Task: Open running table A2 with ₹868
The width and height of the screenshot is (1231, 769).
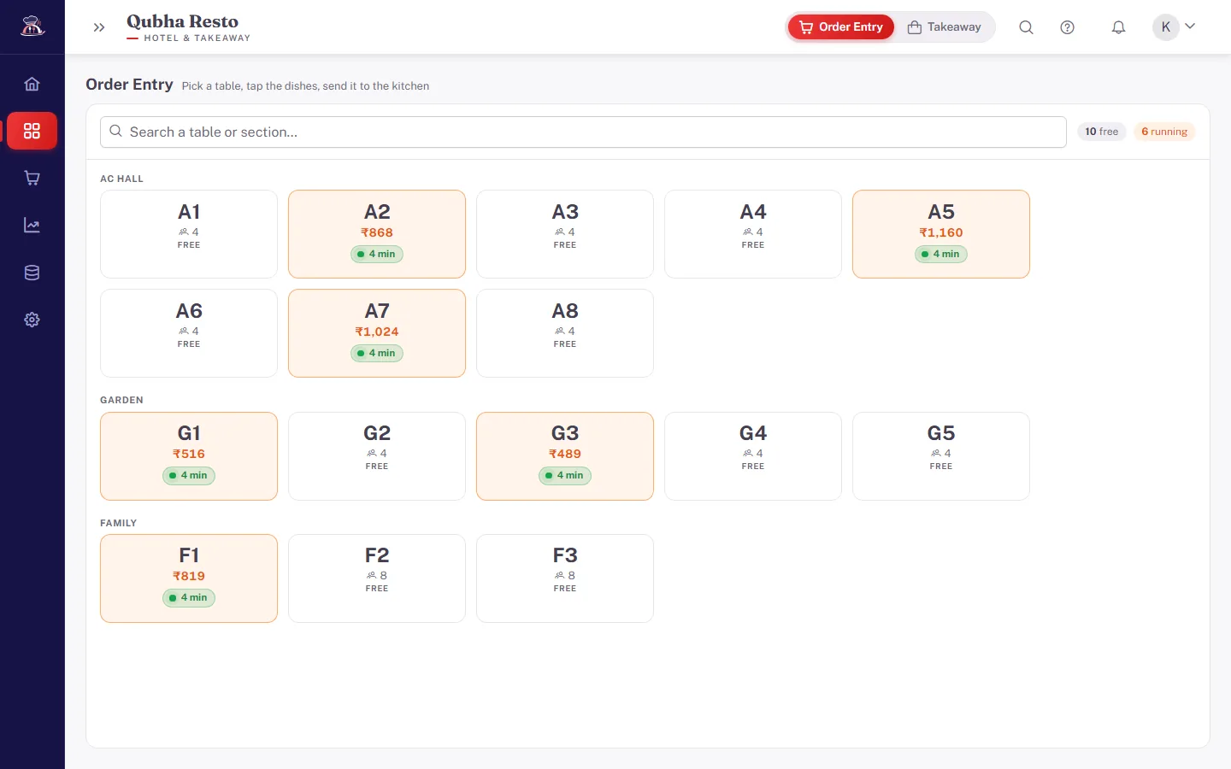Action: click(377, 234)
